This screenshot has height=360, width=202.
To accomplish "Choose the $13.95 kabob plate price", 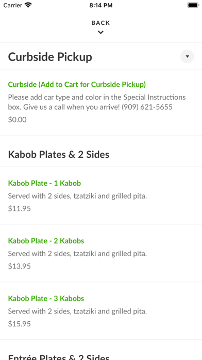I will tap(20, 266).
